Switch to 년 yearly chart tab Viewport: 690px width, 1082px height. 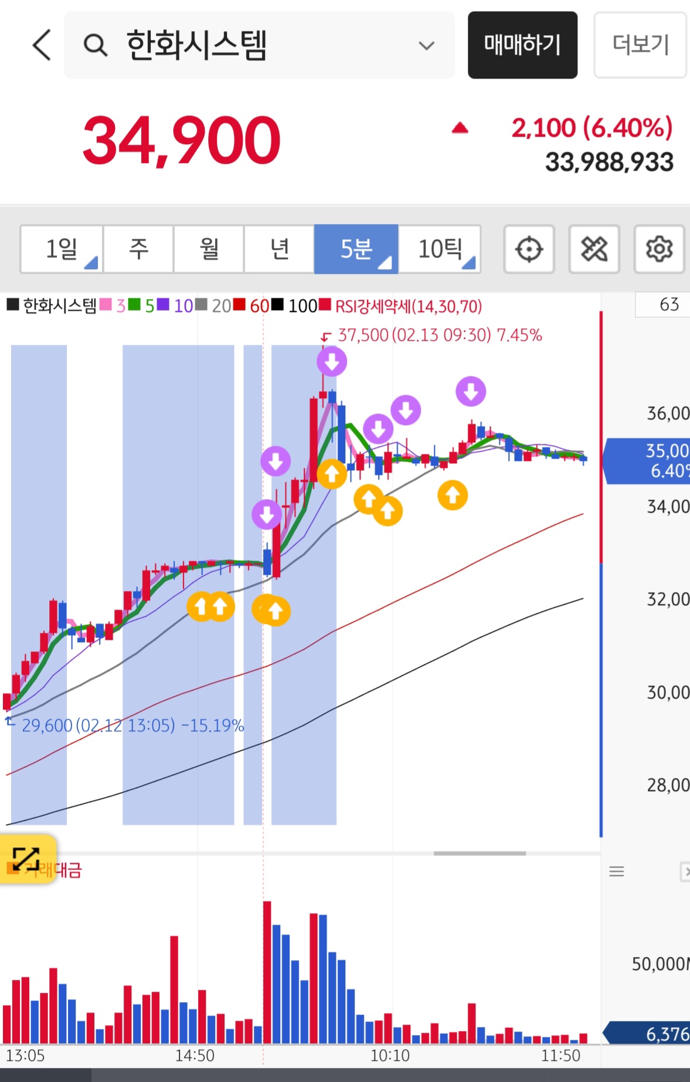tap(279, 249)
